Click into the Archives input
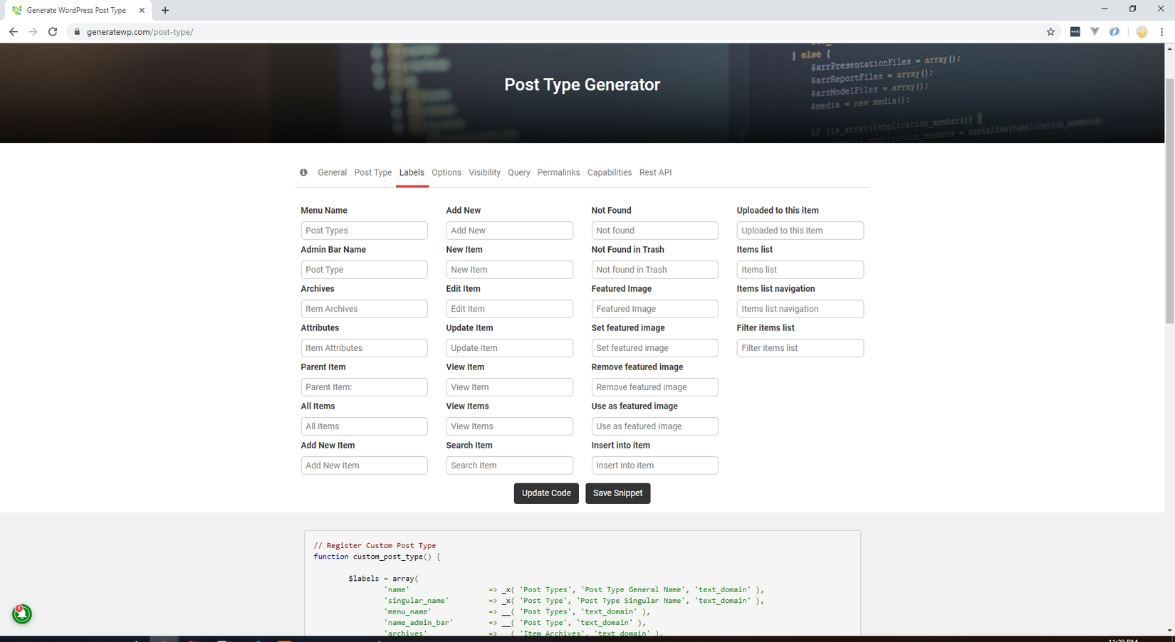 pos(364,309)
